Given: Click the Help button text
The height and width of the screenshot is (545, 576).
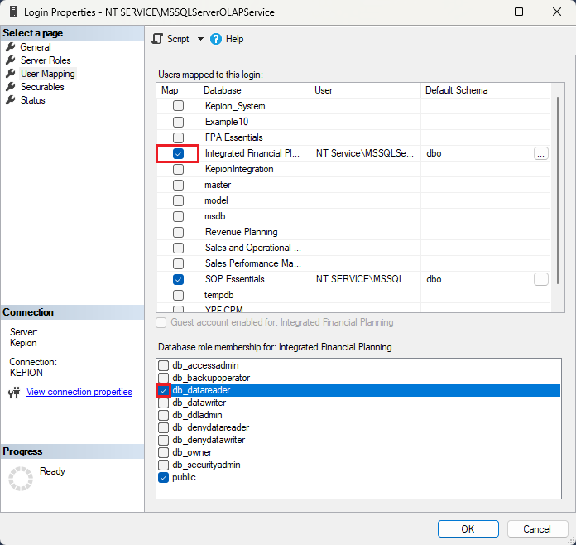Looking at the screenshot, I should (234, 39).
